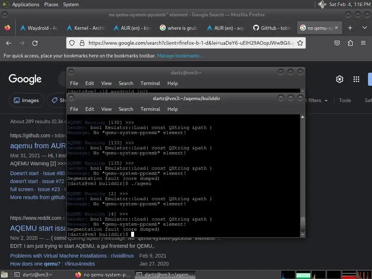
Task: Click the Google logo
Action: (x=25, y=79)
